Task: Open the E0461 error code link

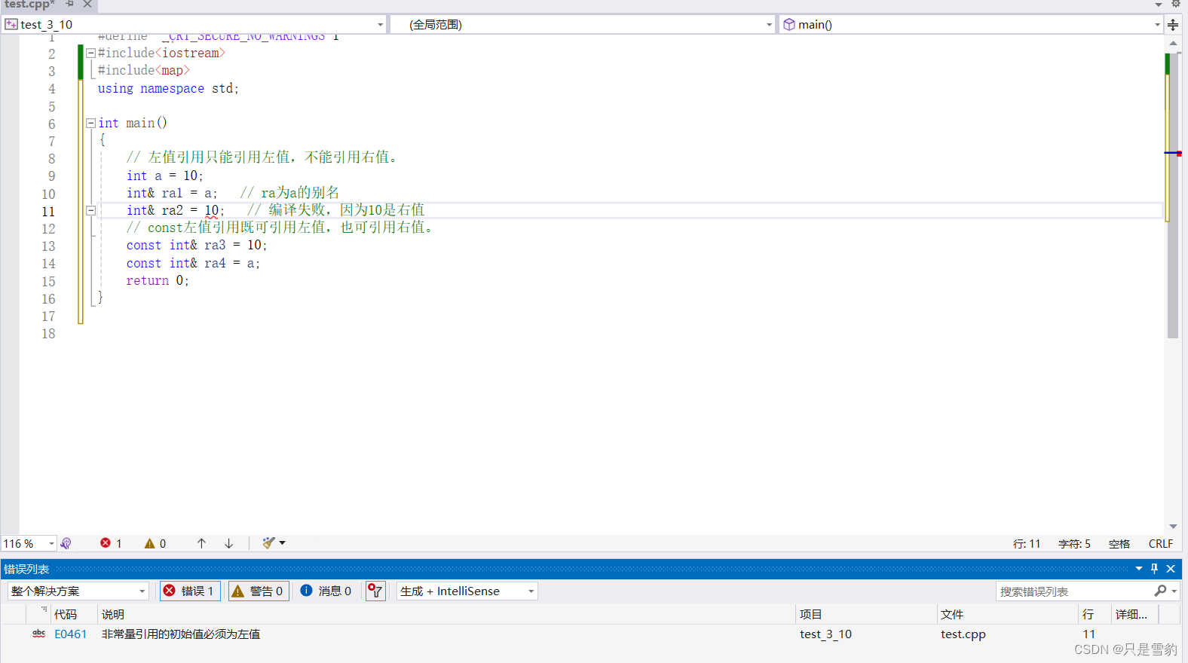Action: (70, 634)
